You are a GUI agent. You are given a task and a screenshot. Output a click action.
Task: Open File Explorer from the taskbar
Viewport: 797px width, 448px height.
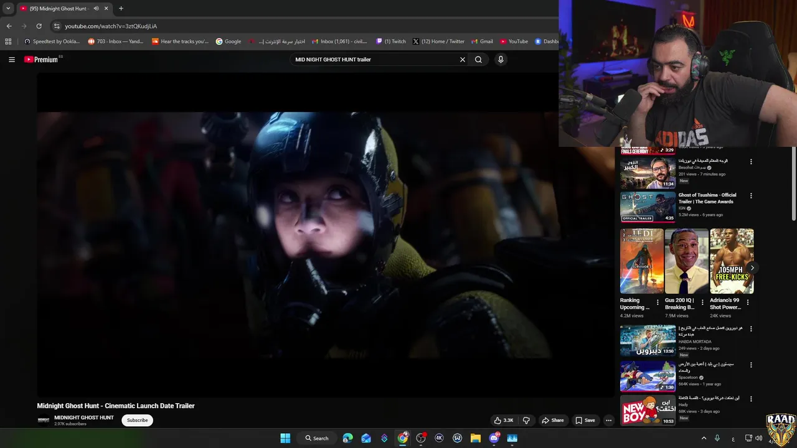[x=476, y=438]
